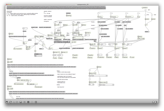Click the 95299 message box
The width and height of the screenshot is (164, 111).
pyautogui.click(x=147, y=32)
